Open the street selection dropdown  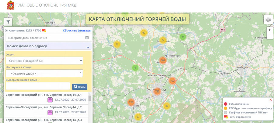click(44, 74)
